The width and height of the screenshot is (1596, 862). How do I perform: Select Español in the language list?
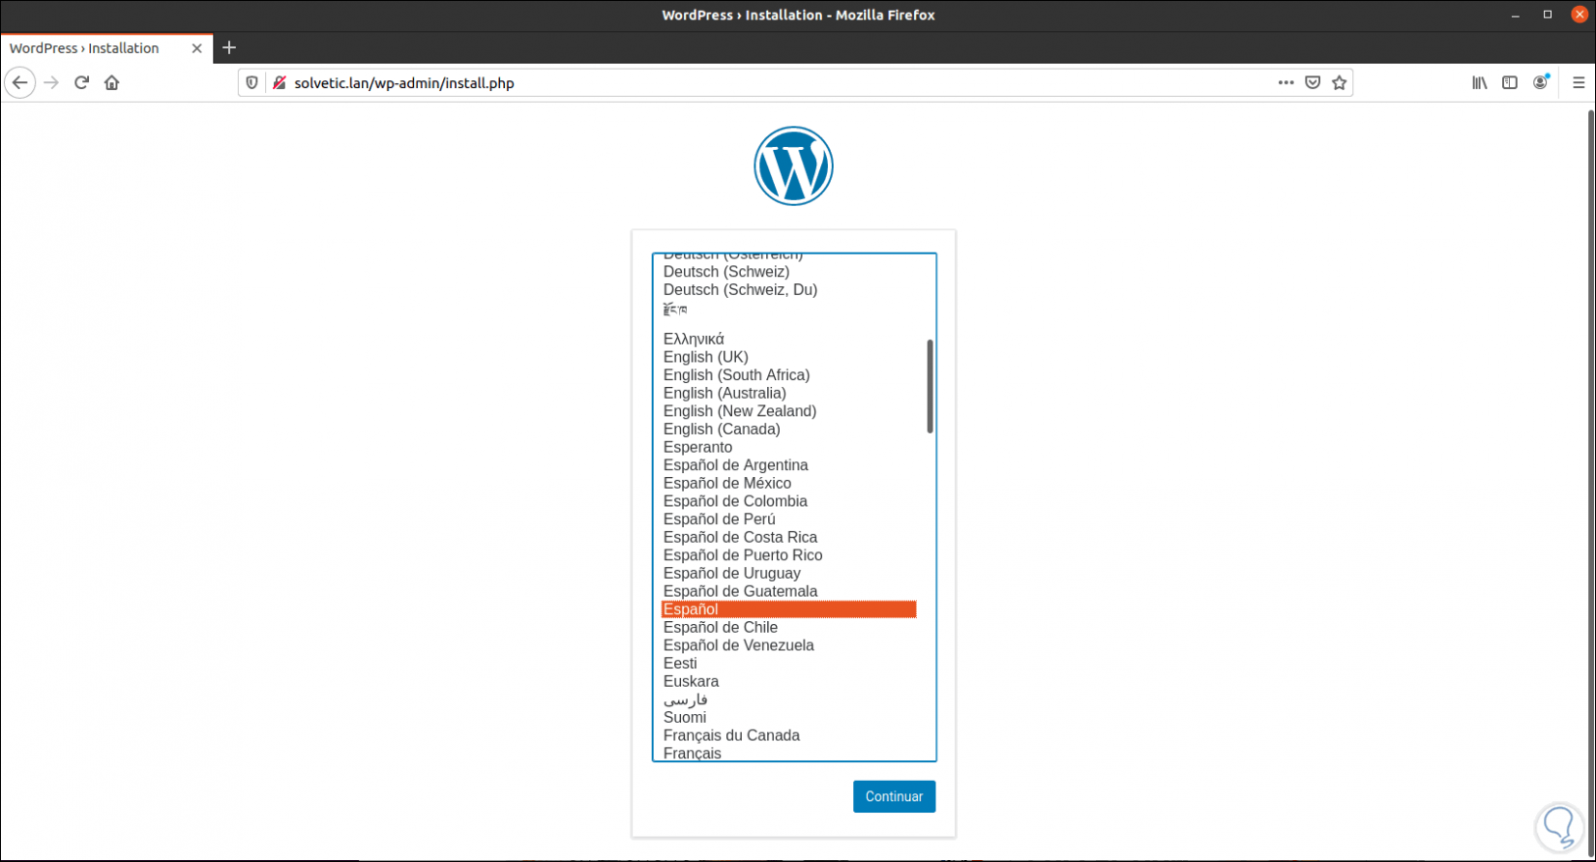coord(788,609)
